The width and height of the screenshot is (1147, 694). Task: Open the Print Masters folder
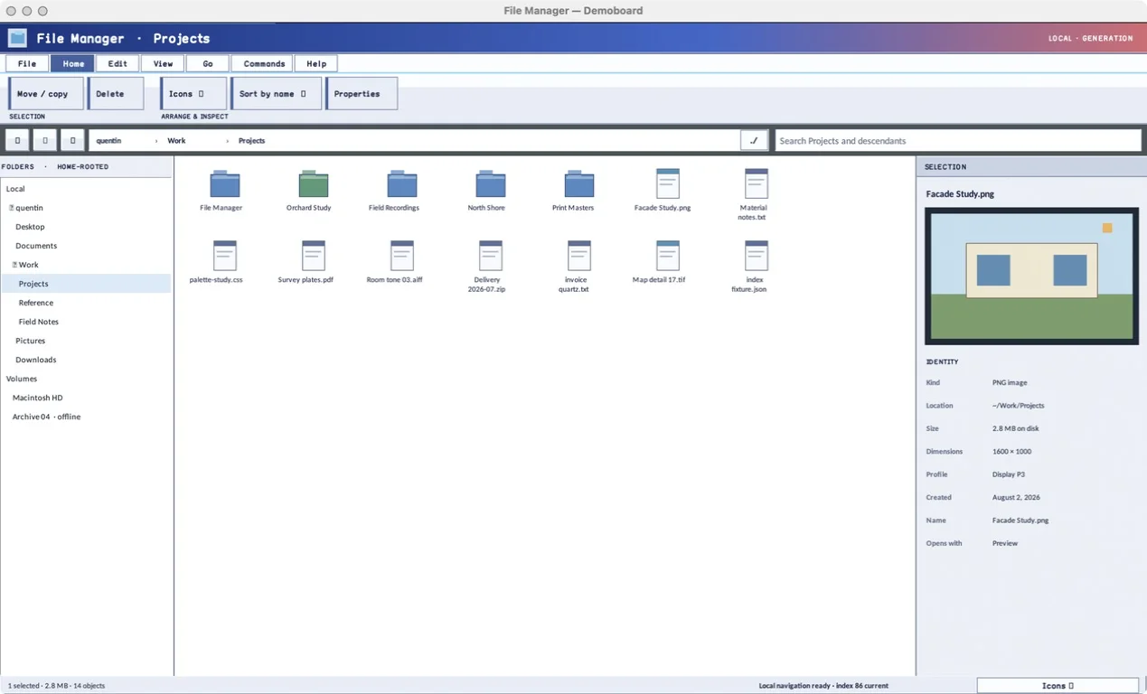tap(579, 183)
